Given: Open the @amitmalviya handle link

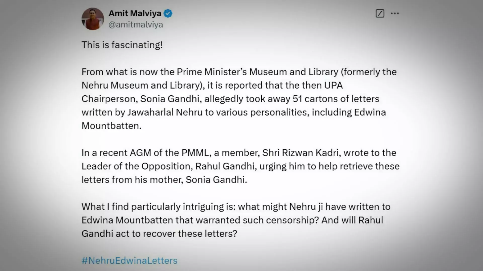Looking at the screenshot, I should click(x=136, y=25).
